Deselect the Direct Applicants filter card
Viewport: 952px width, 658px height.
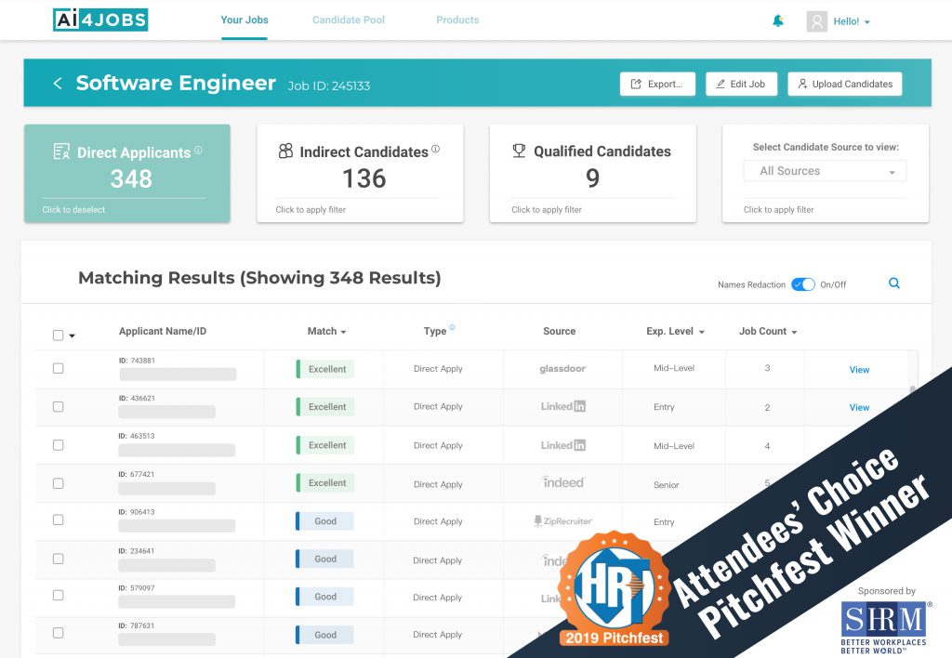127,174
